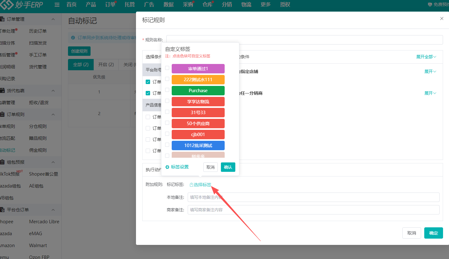Collapse the 平台仓订单 sidebar group
449x259 pixels.
53,210
